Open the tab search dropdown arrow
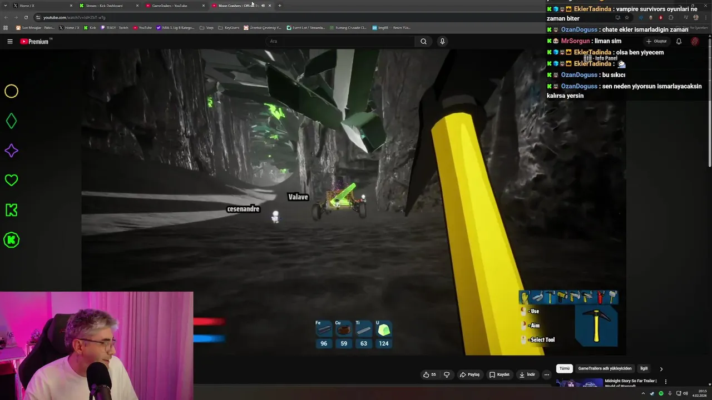 [x=6, y=6]
